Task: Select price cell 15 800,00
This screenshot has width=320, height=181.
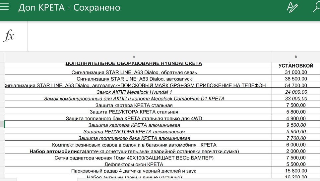Action: (x=296, y=170)
